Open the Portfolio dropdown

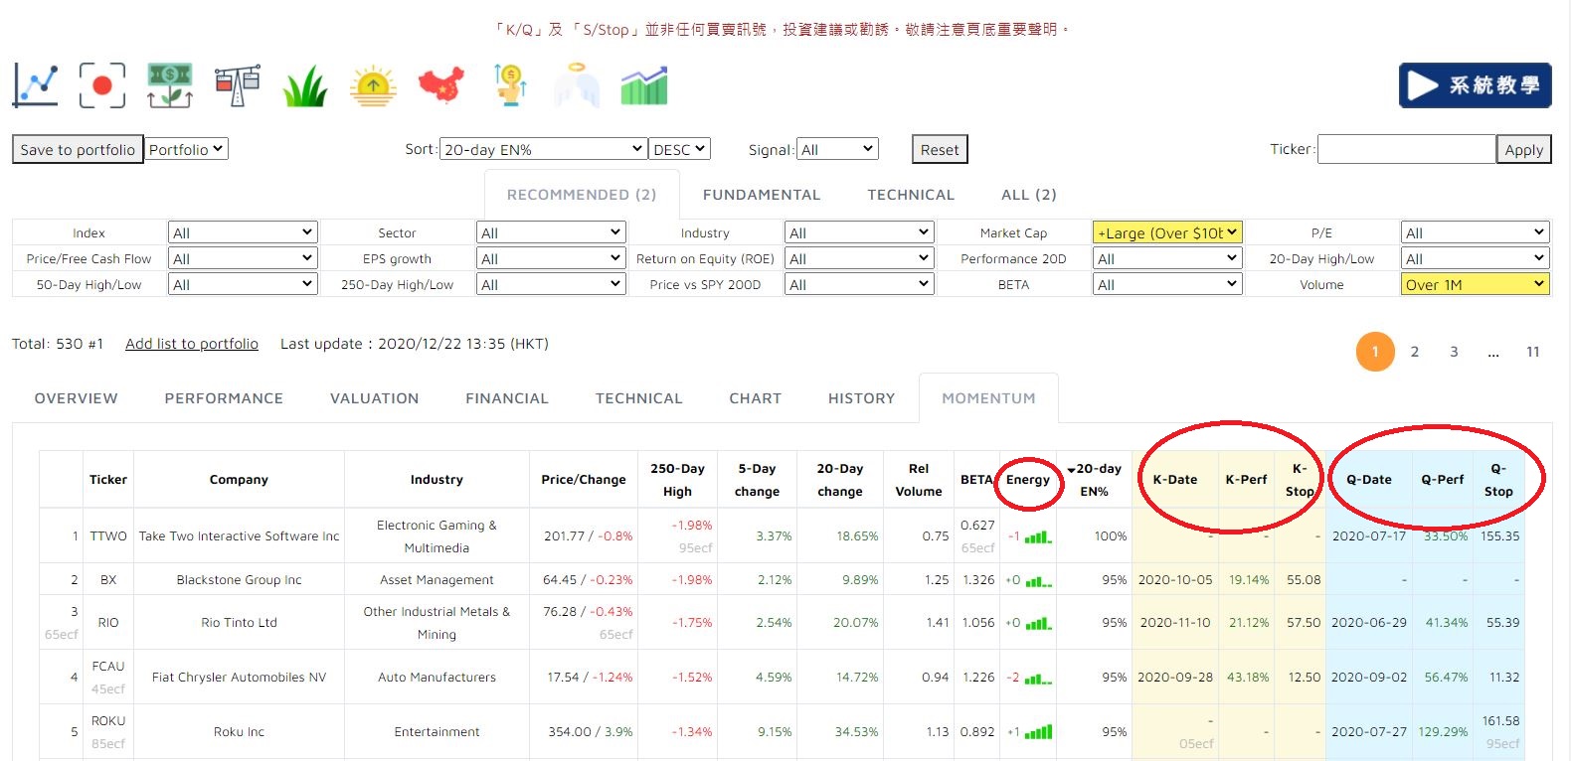(186, 149)
